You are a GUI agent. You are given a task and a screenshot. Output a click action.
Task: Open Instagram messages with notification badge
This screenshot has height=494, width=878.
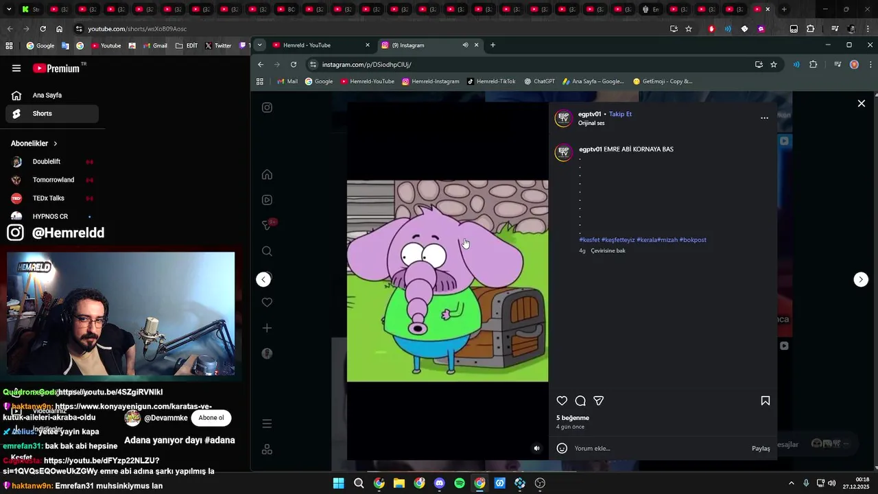pyautogui.click(x=268, y=225)
